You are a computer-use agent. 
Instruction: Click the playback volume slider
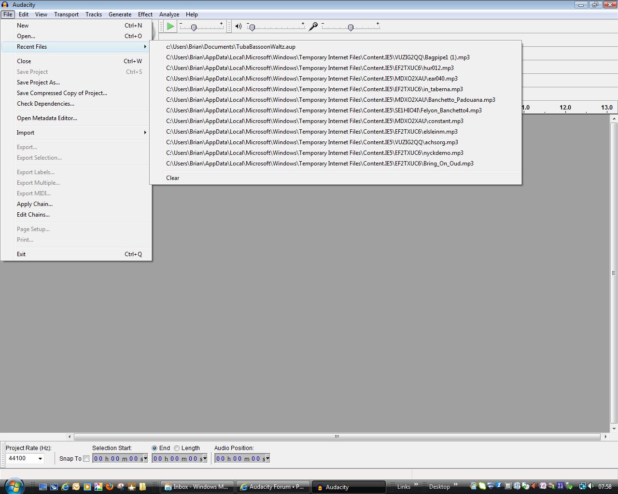251,28
